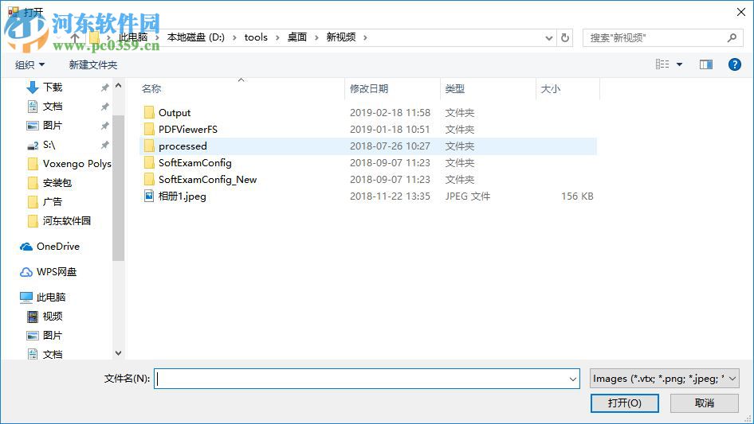Screen dimensions: 754x424
Task: Click in the 文件名 input field
Action: tap(367, 379)
